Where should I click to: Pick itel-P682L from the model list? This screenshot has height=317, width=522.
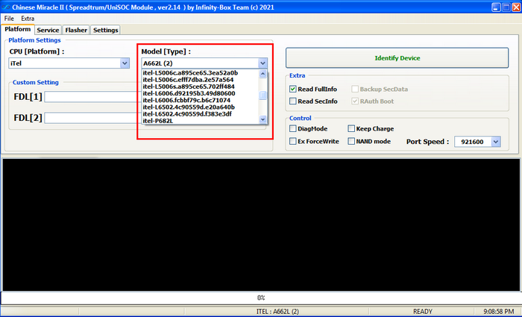200,121
